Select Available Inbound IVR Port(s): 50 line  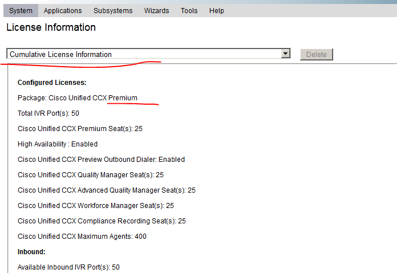point(68,267)
